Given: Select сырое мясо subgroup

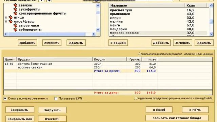Looking at the screenshot, I should pyautogui.click(x=29, y=25).
